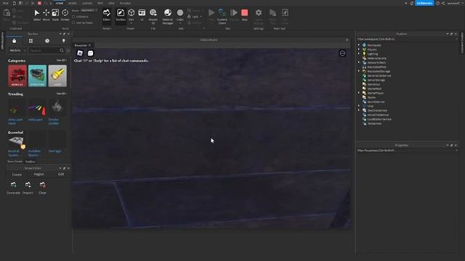465x261 pixels.
Task: Switch to Terrain Editor Edit tab
Action: 61,174
